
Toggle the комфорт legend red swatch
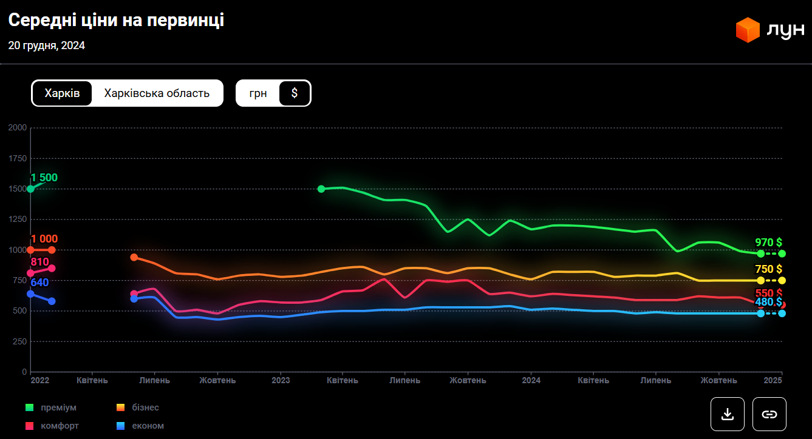(x=29, y=426)
